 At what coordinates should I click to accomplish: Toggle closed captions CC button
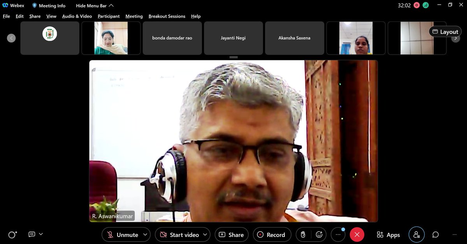coord(32,234)
